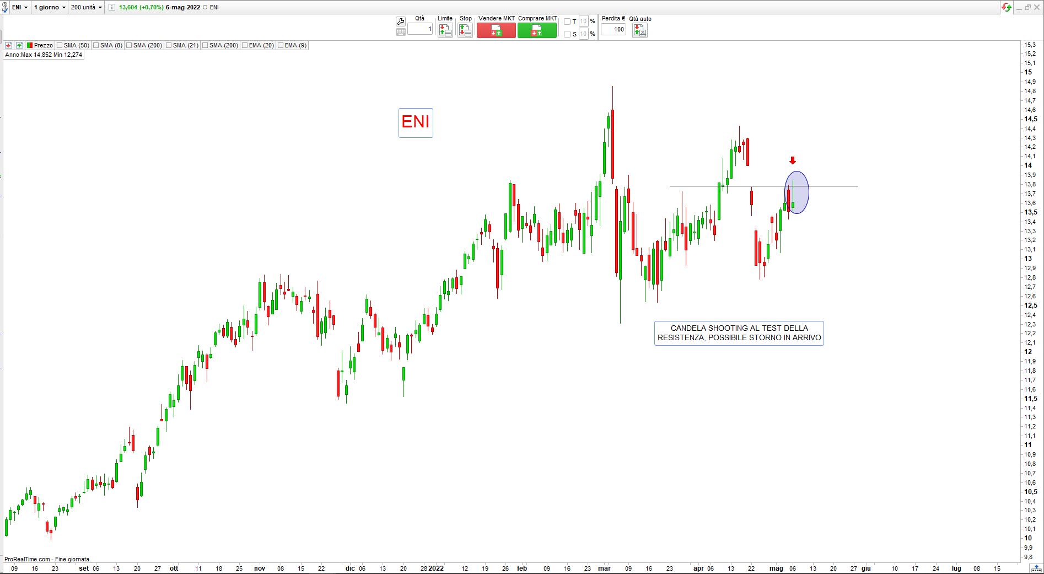1044x574 pixels.
Task: Click the pin link icon beside ENI selector
Action: click(x=5, y=8)
